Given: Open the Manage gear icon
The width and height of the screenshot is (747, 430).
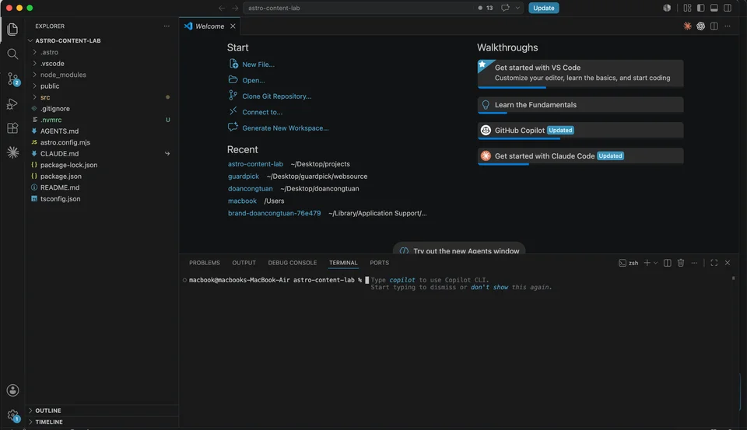Looking at the screenshot, I should (x=12, y=415).
